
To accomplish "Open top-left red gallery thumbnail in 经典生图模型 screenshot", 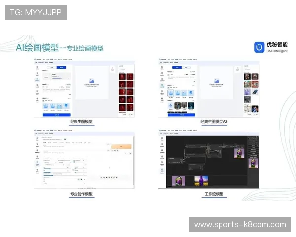I will tap(122, 77).
